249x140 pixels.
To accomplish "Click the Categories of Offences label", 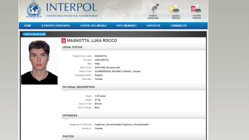I will [81, 125].
